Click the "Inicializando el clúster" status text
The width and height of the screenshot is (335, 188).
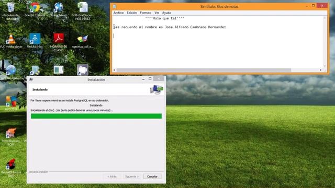click(x=72, y=110)
